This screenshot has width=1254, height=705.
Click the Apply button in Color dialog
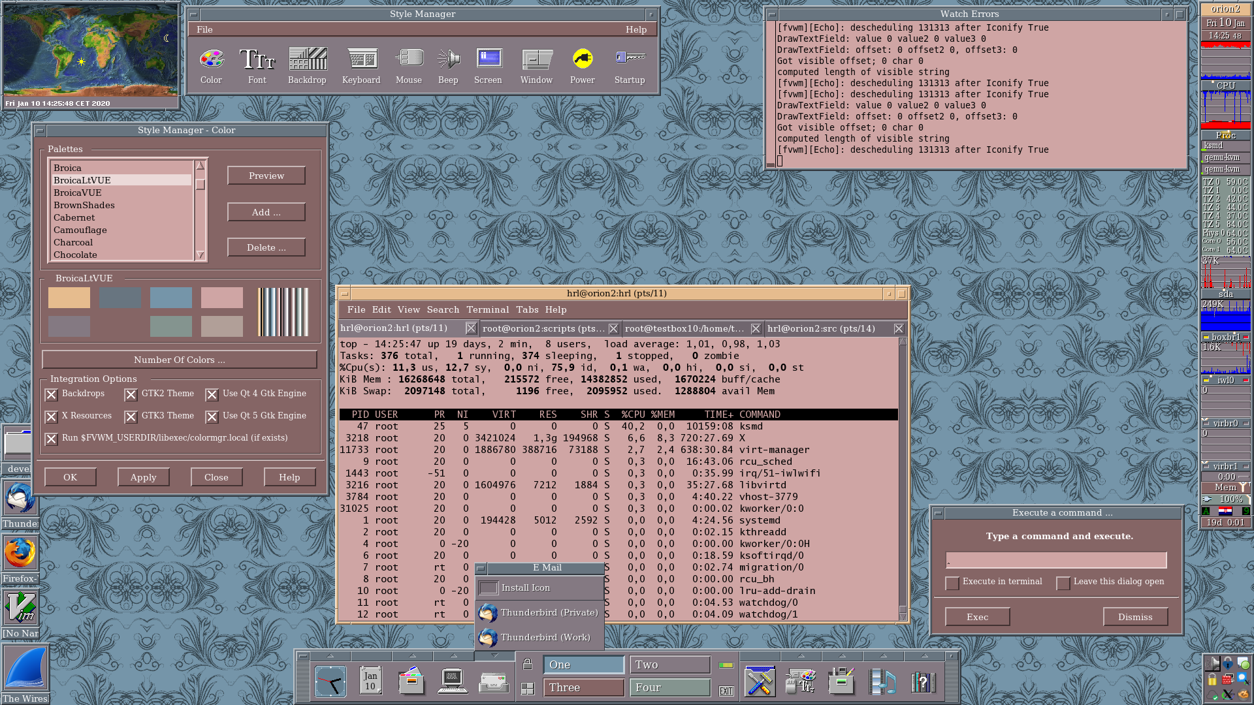pyautogui.click(x=143, y=477)
